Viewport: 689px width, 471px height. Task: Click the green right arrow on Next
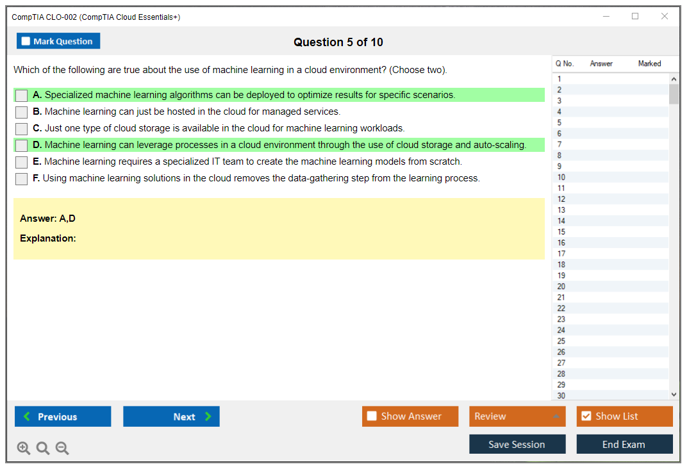[208, 417]
